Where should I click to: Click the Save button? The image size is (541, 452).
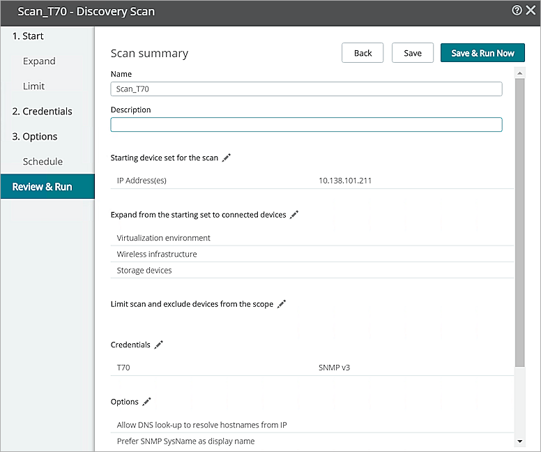pyautogui.click(x=413, y=53)
